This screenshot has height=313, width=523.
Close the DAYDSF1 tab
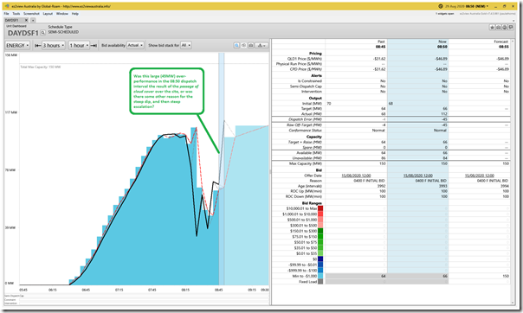[x=26, y=20]
